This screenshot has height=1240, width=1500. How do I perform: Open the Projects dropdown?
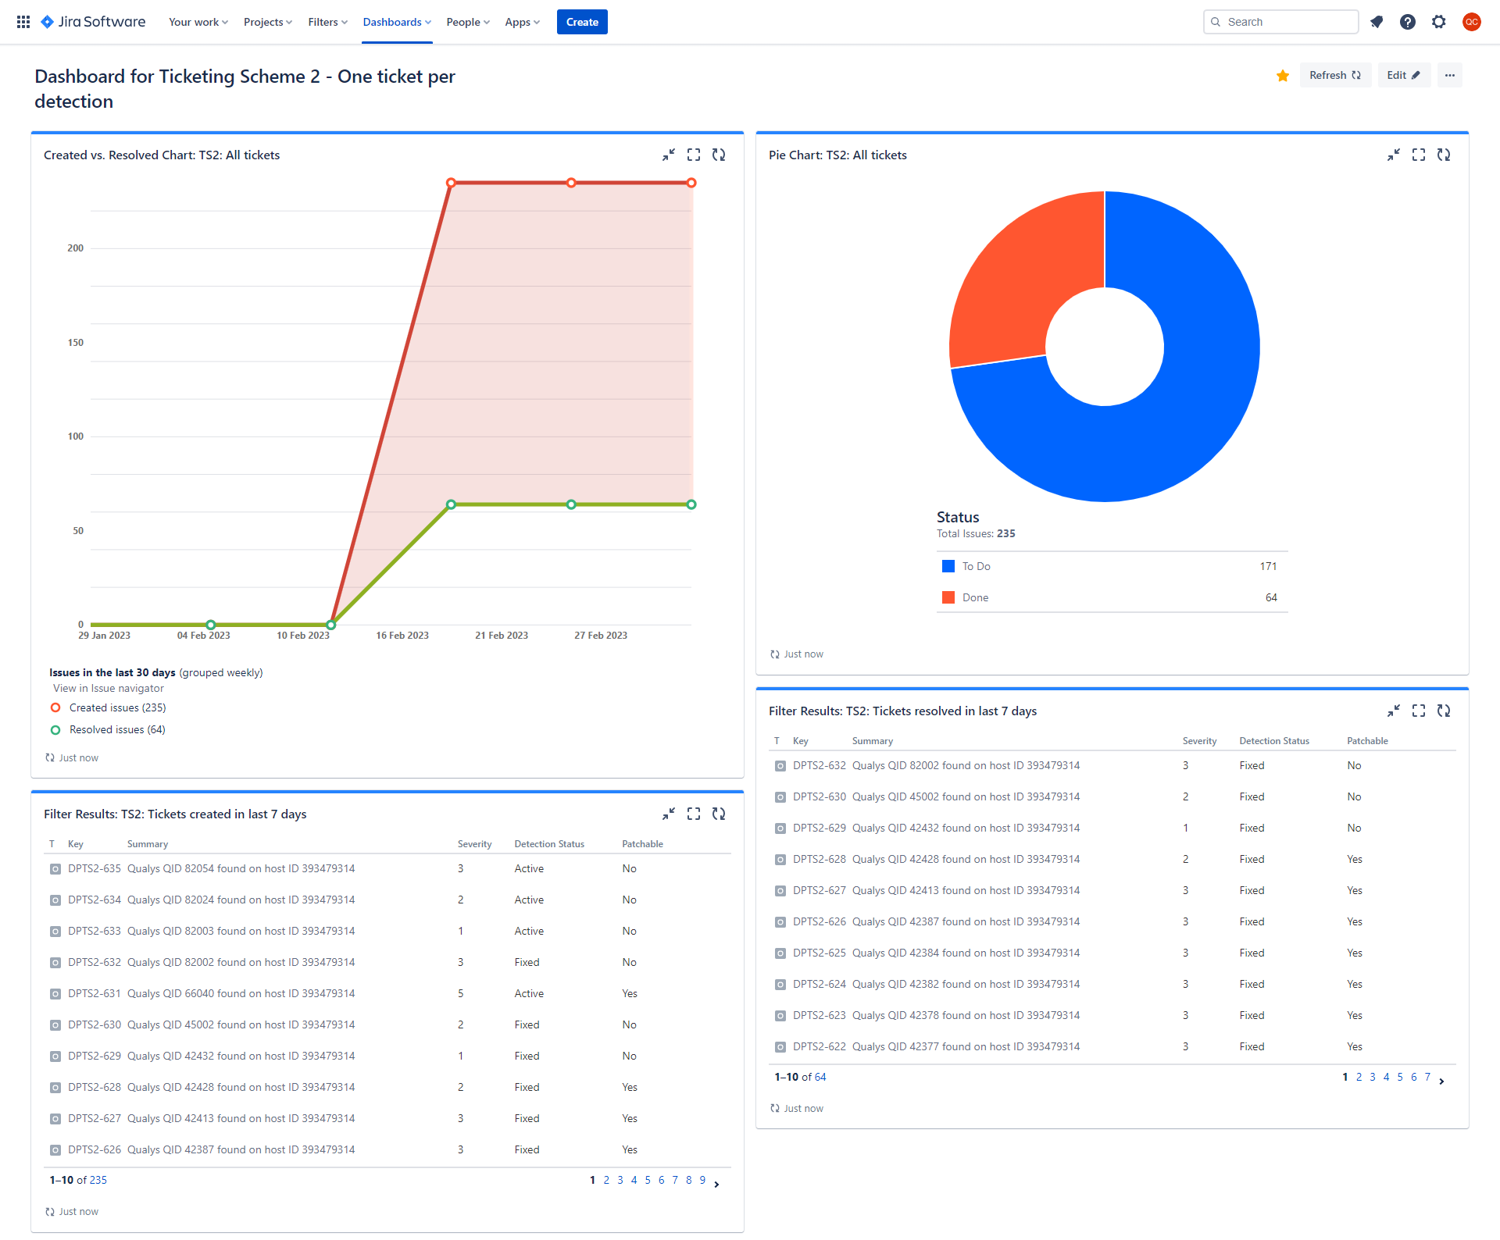(267, 22)
